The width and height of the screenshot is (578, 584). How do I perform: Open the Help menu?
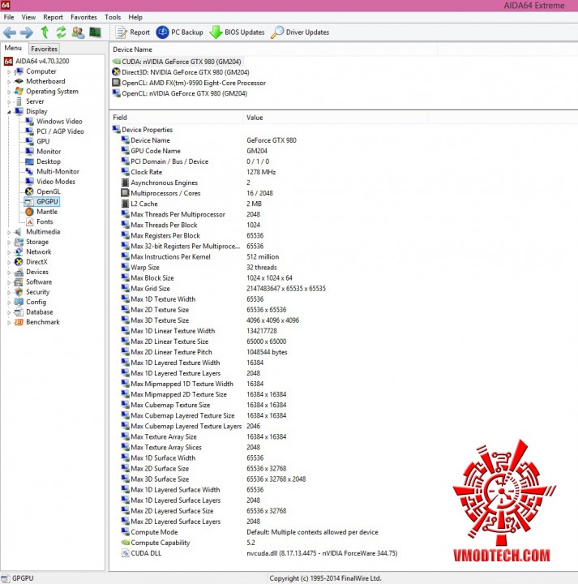coord(135,17)
